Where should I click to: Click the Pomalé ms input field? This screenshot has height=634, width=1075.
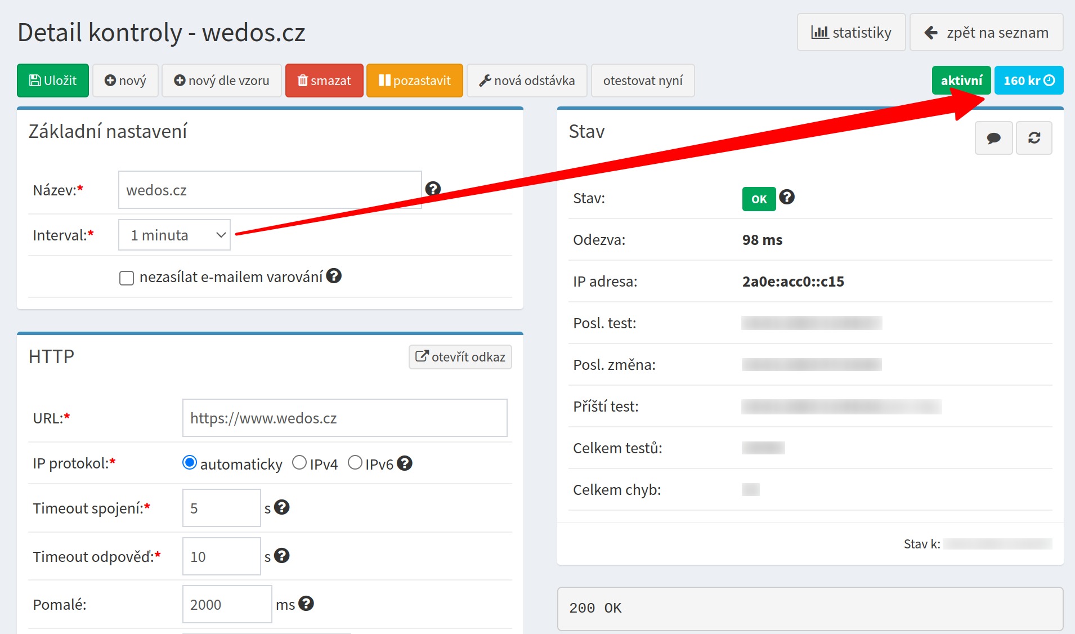click(x=227, y=604)
